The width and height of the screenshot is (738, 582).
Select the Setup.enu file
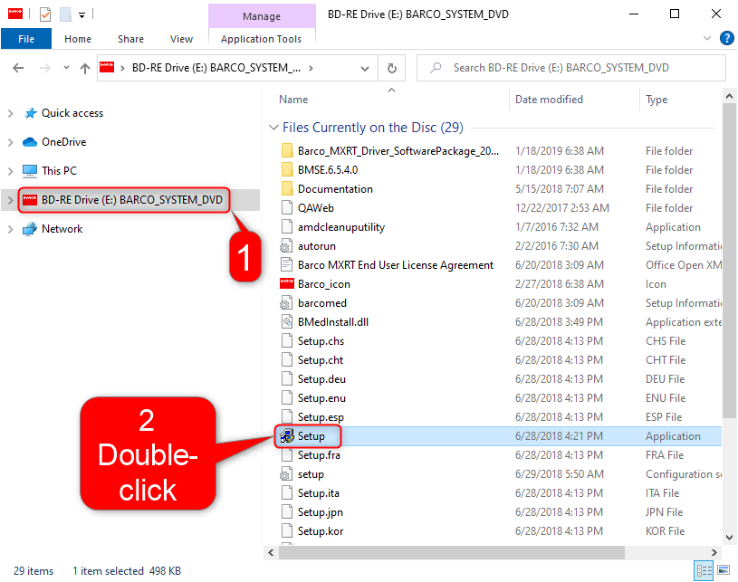point(321,398)
